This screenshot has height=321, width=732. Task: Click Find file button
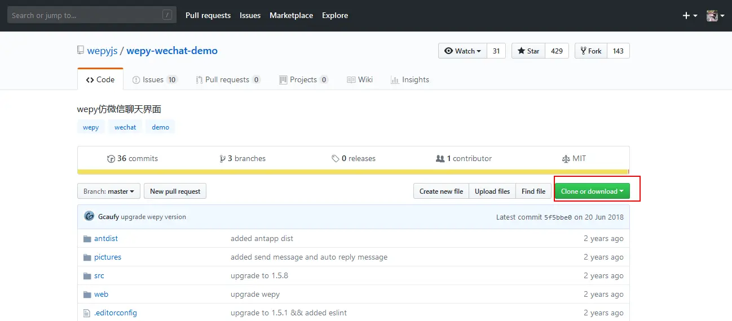point(533,191)
